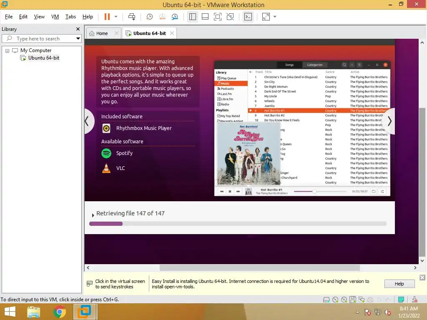Close the Ubuntu 64-bit tab
Image resolution: width=427 pixels, height=320 pixels.
(172, 33)
